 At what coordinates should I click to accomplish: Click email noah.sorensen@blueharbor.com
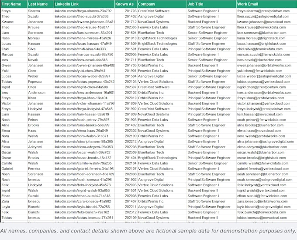coord(267,174)
